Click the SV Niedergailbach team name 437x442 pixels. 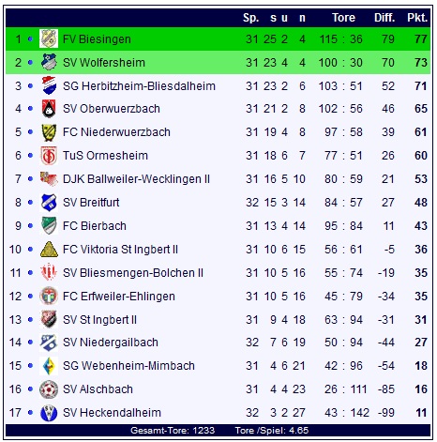[111, 343]
